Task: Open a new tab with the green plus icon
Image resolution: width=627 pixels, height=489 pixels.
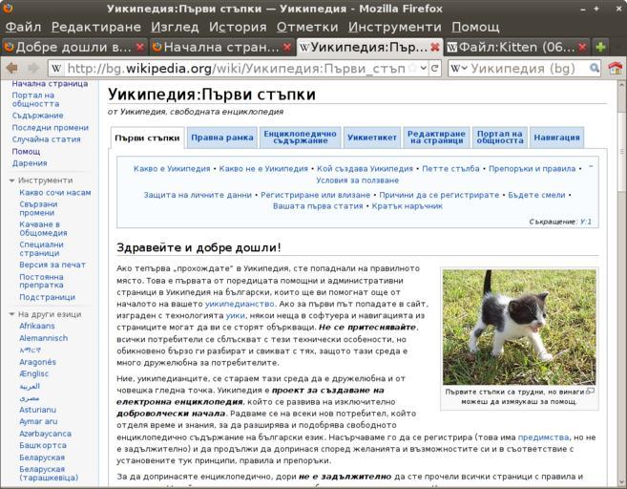Action: click(600, 46)
